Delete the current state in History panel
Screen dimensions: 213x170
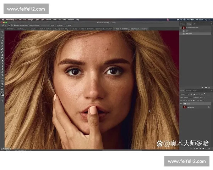pyautogui.click(x=210, y=87)
